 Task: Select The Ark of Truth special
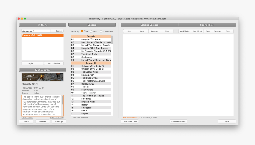(x=91, y=54)
